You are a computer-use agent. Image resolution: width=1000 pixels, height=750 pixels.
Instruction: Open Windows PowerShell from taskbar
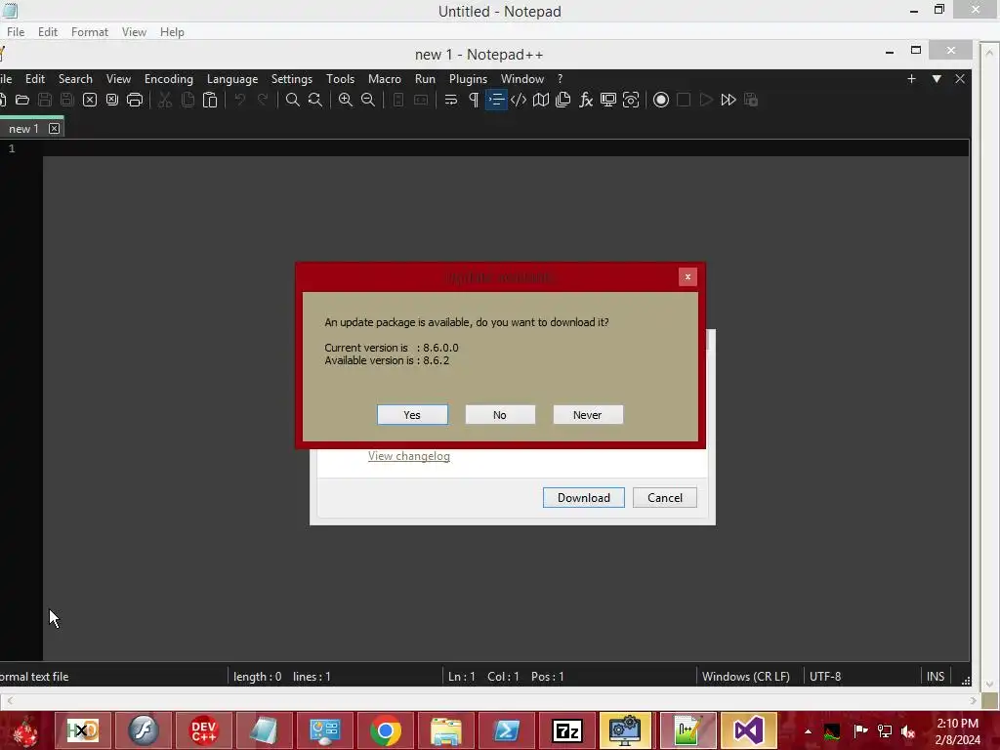(507, 730)
